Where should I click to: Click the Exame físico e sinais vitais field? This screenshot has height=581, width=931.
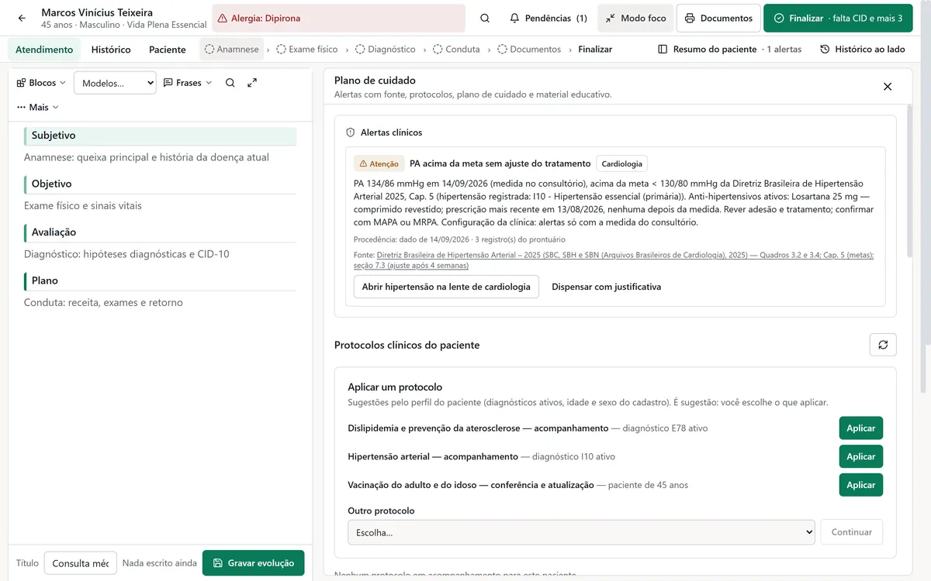click(x=83, y=206)
